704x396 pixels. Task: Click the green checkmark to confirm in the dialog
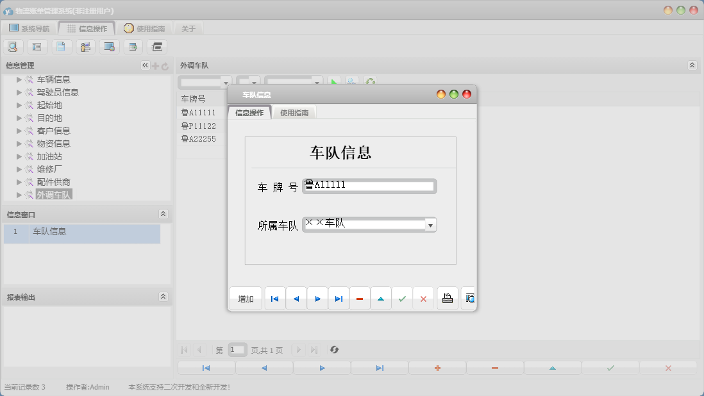(x=402, y=298)
